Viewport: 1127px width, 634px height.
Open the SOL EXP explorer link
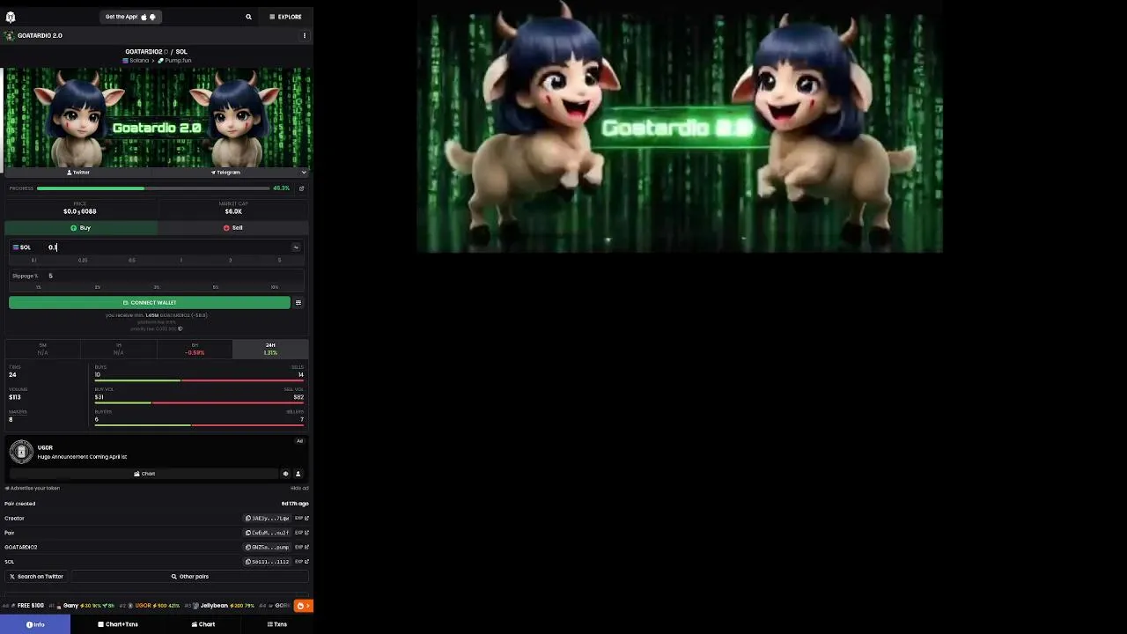click(x=301, y=562)
